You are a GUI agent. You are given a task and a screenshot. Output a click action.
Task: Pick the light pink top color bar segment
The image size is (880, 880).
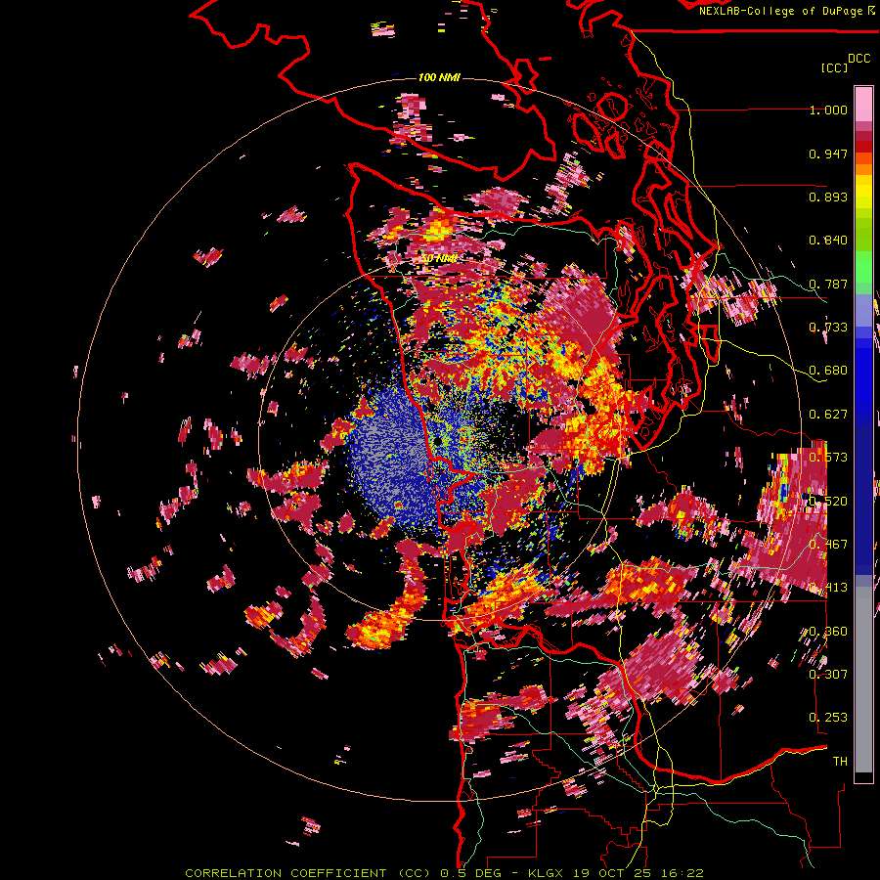[863, 104]
